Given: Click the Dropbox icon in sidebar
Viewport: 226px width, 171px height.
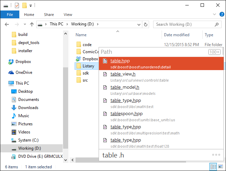Looking at the screenshot, I should (x=11, y=62).
